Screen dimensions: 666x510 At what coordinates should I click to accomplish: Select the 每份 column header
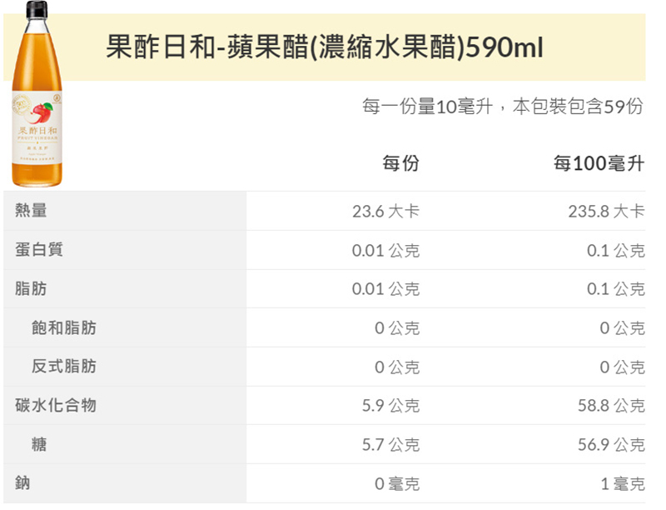click(x=400, y=162)
